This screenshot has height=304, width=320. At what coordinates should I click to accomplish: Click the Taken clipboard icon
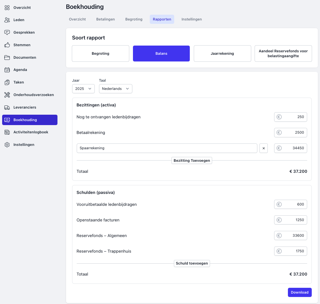[x=7, y=82]
